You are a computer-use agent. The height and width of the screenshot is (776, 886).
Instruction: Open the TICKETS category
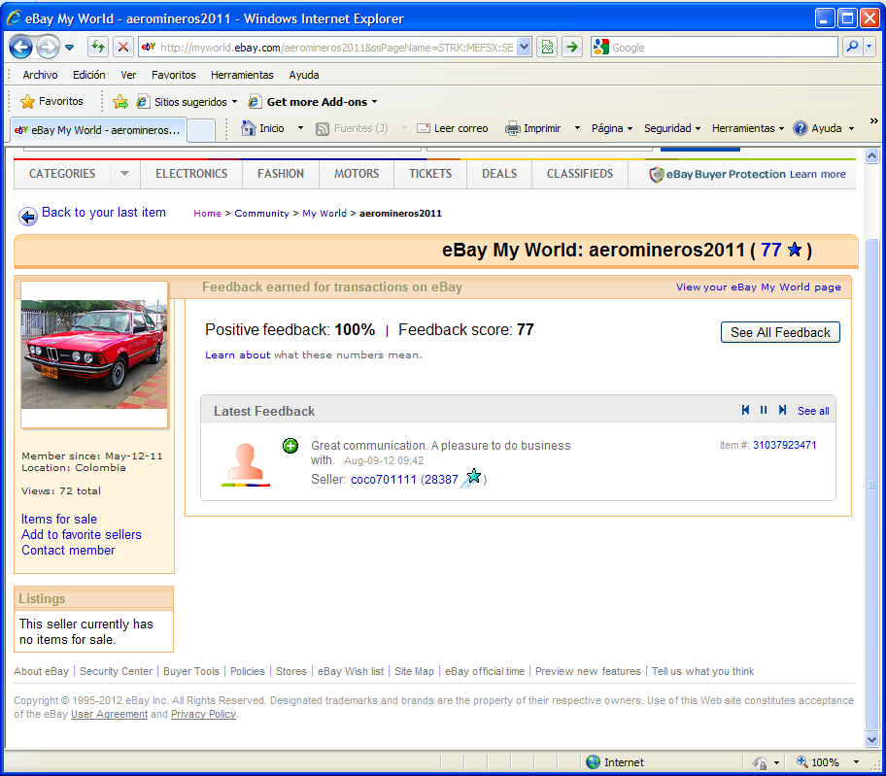click(430, 174)
